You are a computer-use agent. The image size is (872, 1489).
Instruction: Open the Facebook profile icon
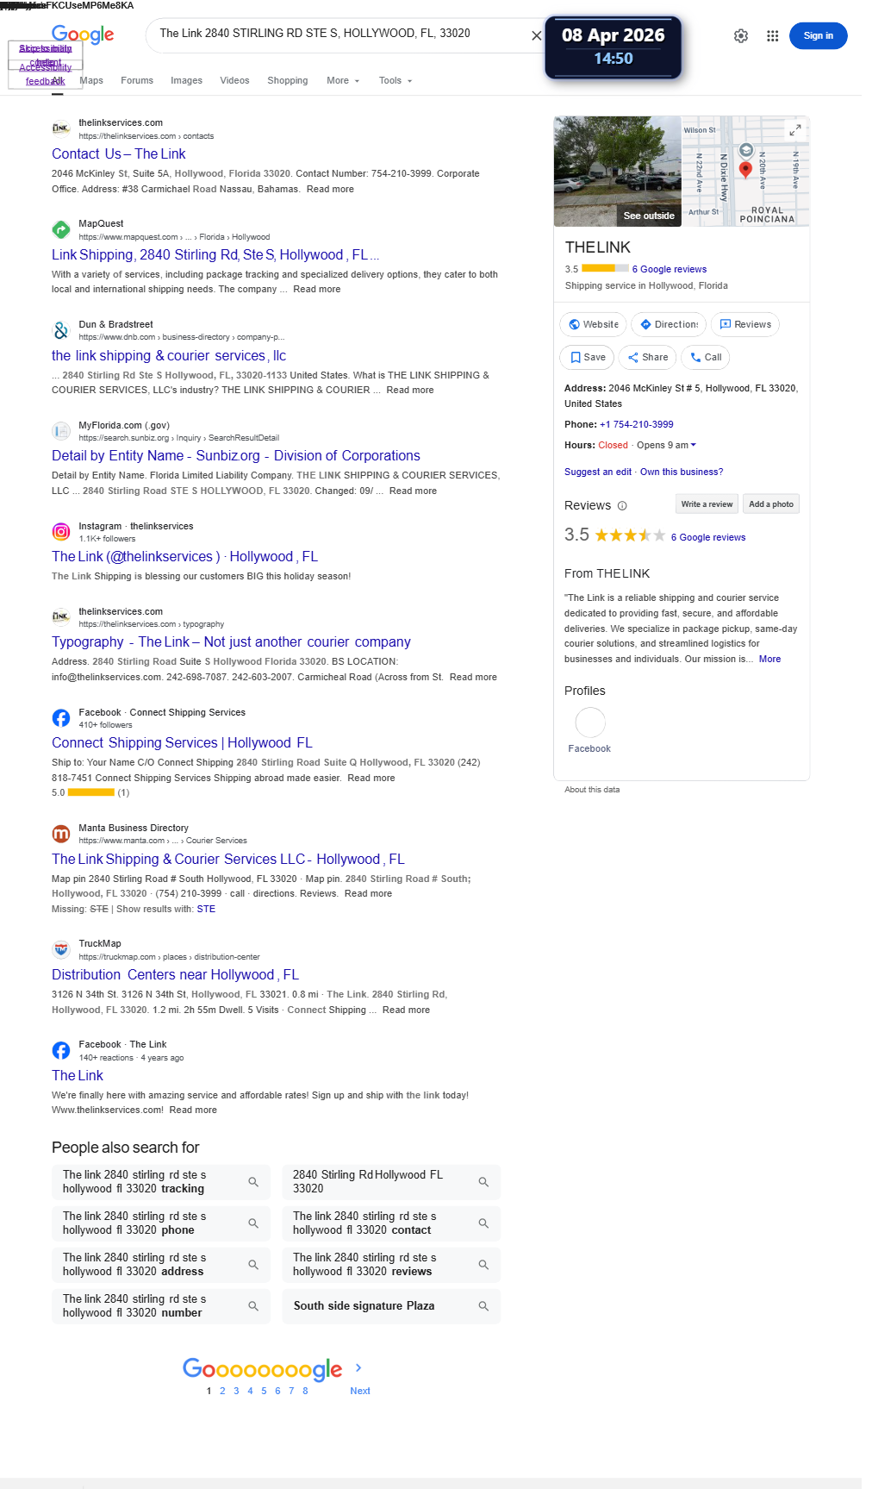[x=590, y=723]
